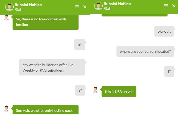Click the 'ok' reply bubble in left chat
The image size is (178, 123).
click(80, 44)
